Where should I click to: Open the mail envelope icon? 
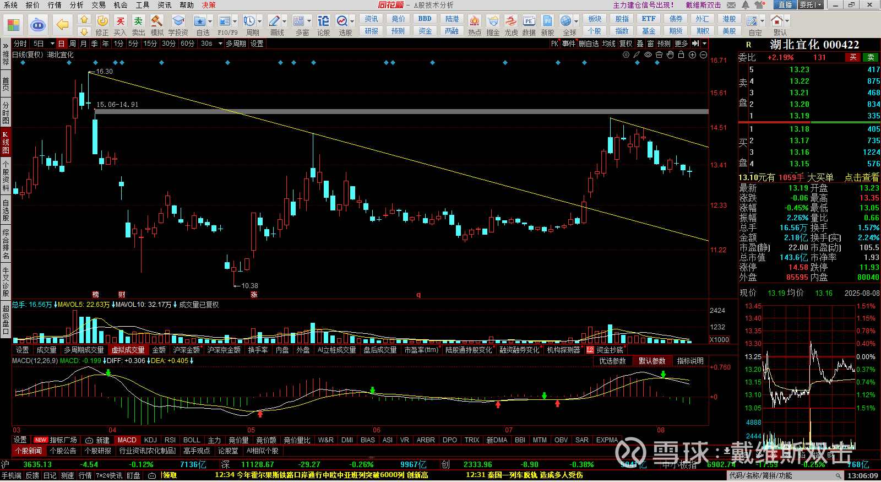[x=731, y=5]
